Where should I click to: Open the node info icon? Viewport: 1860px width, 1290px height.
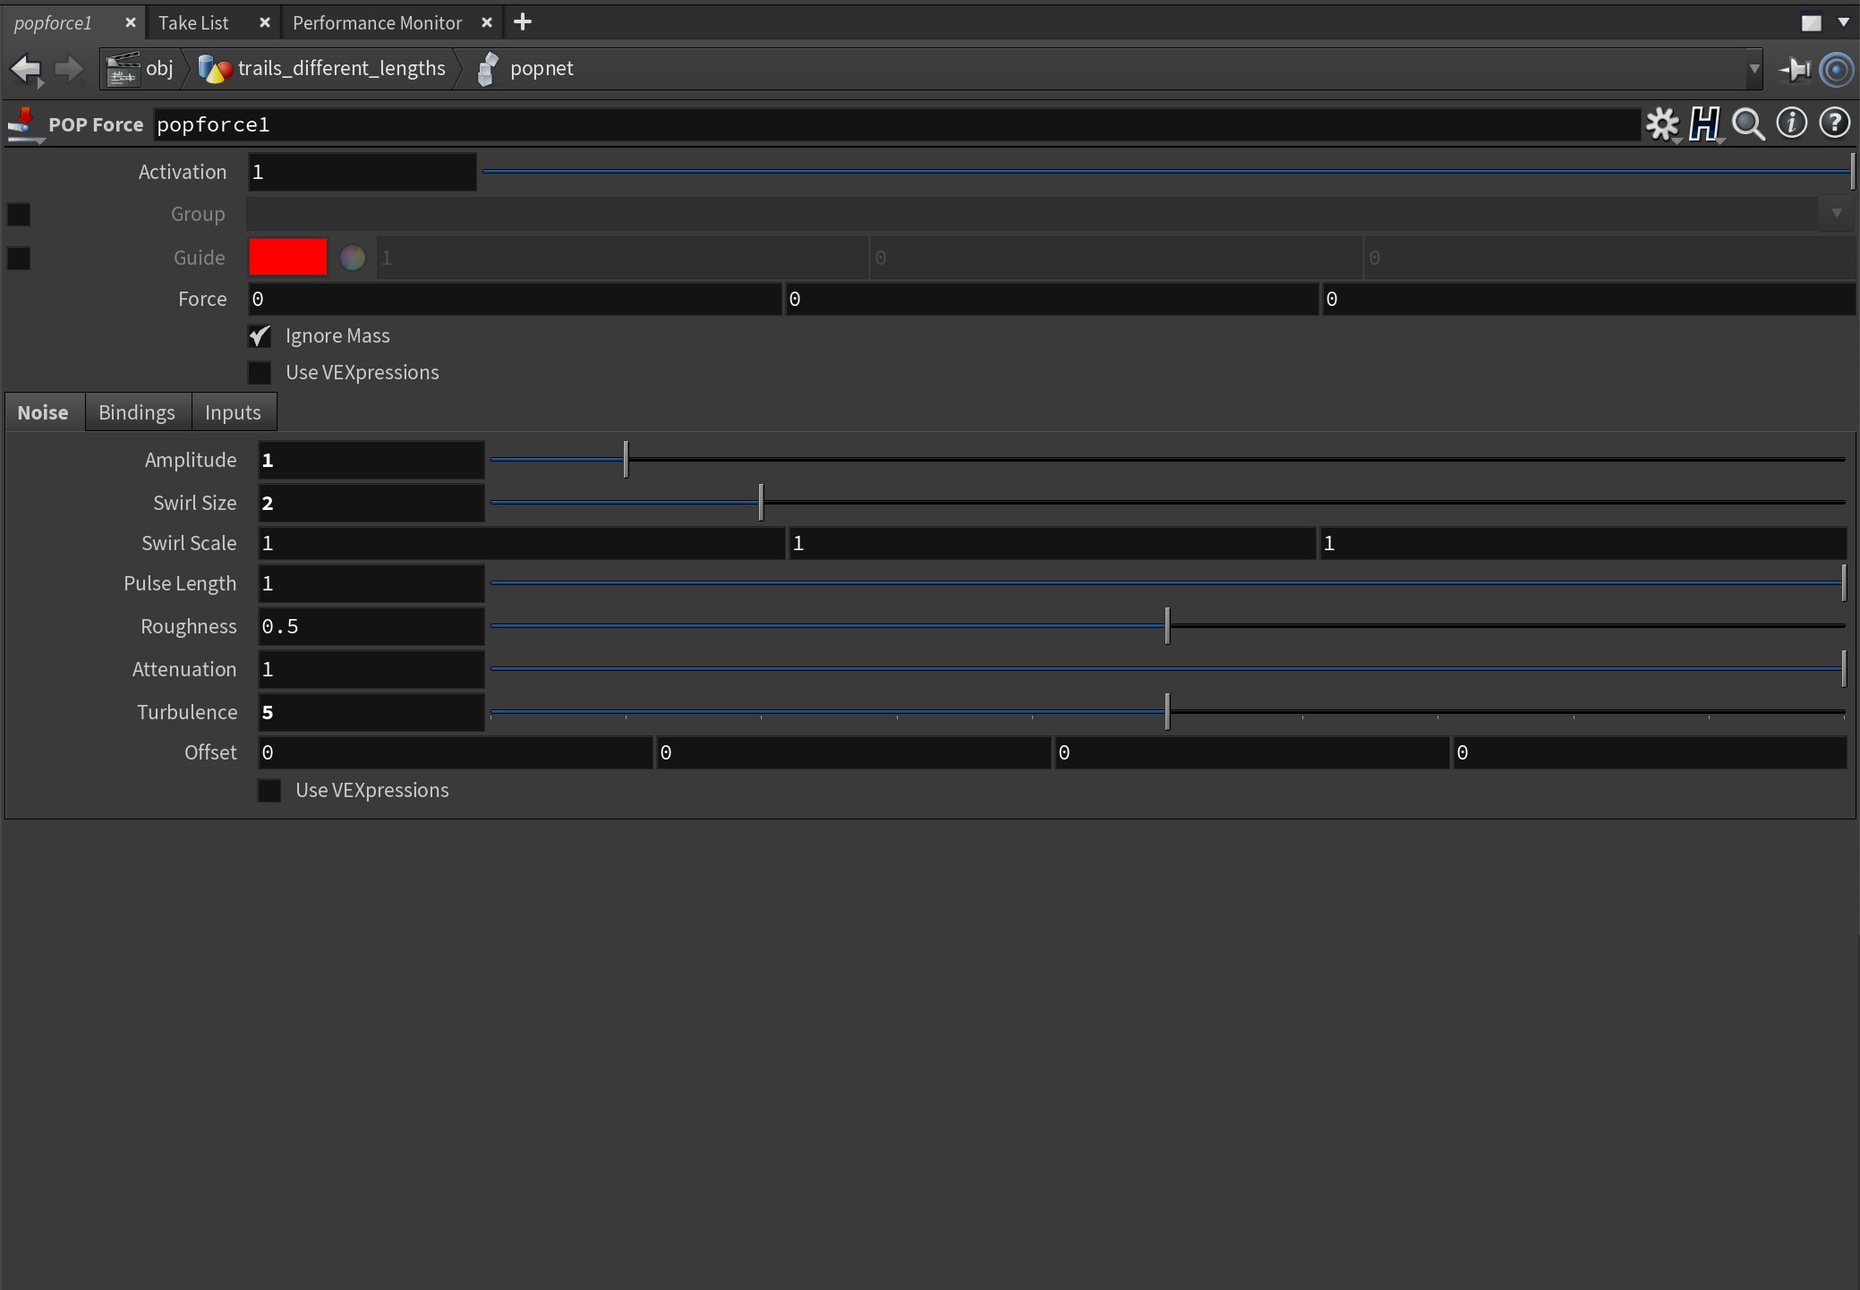[1791, 123]
